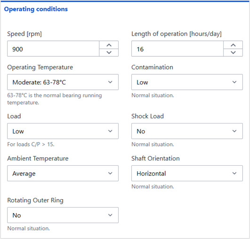Open the Contamination dropdown

[x=187, y=82]
